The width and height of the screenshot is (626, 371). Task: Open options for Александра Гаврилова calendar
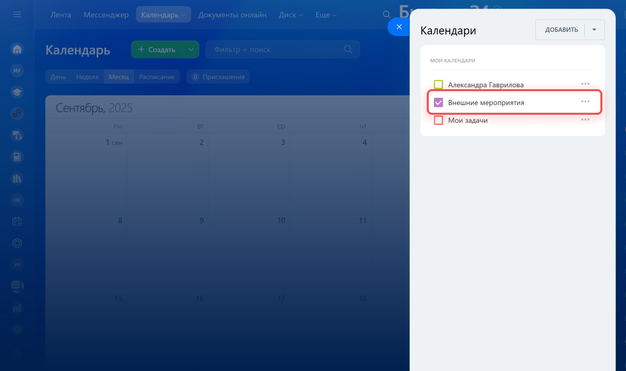(585, 84)
